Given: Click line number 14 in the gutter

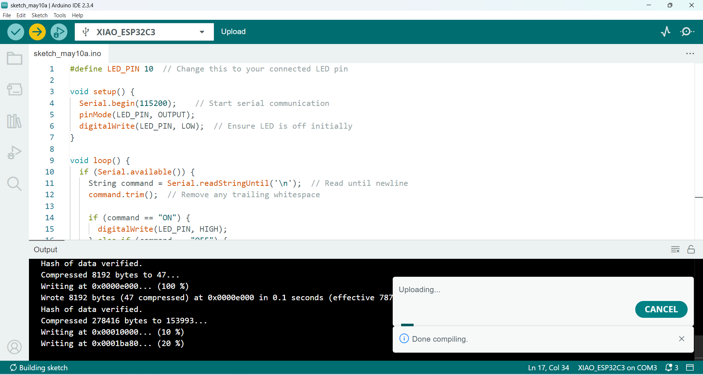Looking at the screenshot, I should 49,217.
